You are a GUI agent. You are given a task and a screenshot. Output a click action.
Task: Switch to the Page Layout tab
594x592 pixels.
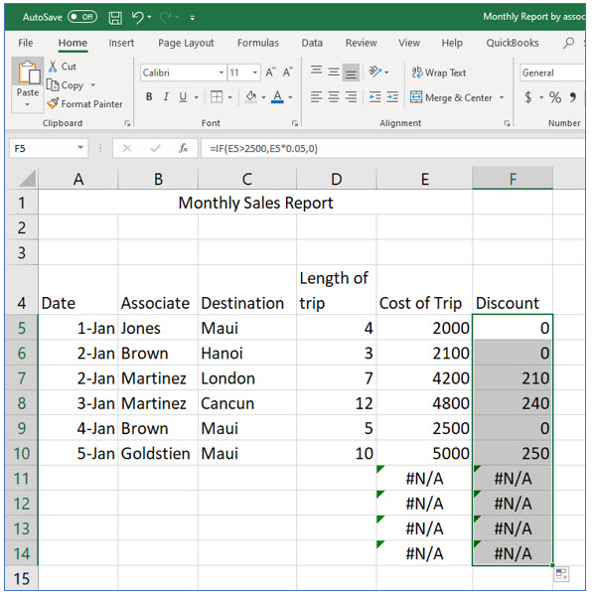pyautogui.click(x=186, y=43)
